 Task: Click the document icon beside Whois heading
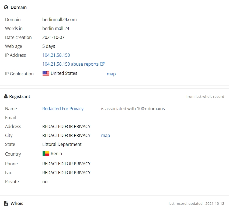pyautogui.click(x=6, y=203)
